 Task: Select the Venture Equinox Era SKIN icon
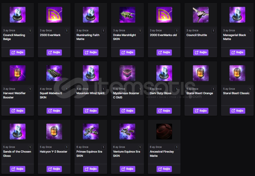tap(127, 132)
